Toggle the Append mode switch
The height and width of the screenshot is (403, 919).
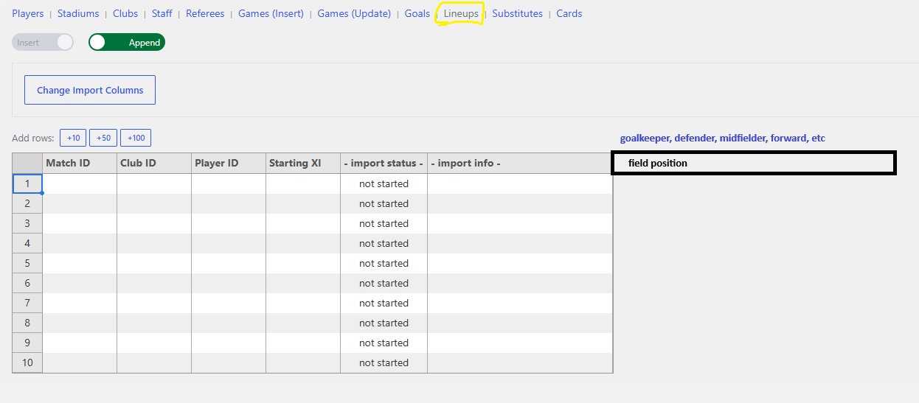(127, 42)
